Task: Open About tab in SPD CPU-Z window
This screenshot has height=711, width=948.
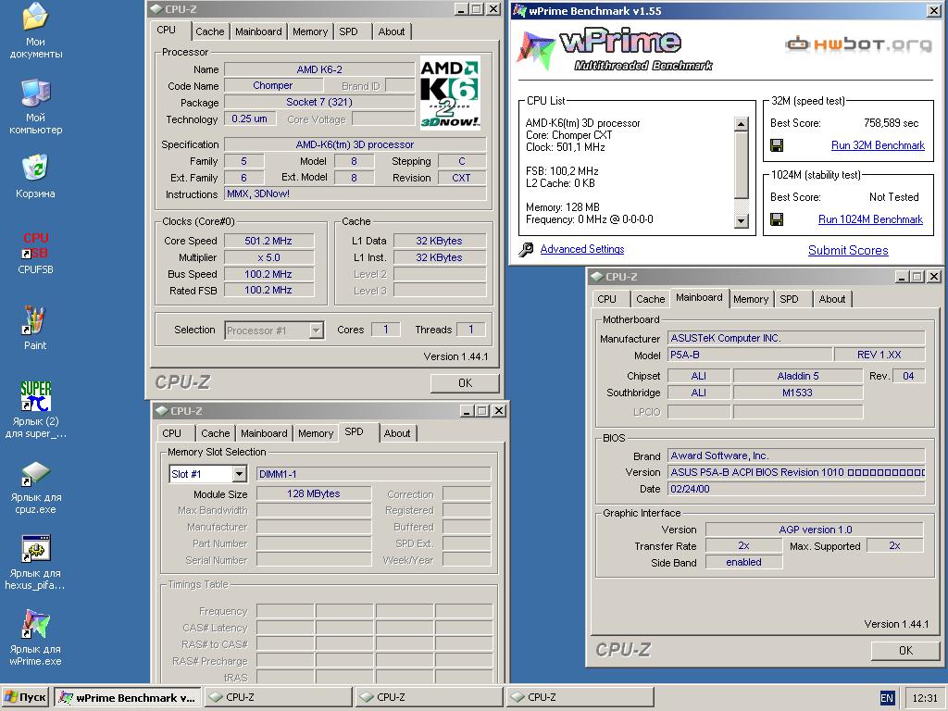Action: pyautogui.click(x=397, y=433)
